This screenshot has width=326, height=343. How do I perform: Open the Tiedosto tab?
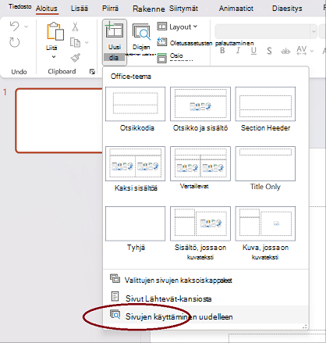point(19,7)
